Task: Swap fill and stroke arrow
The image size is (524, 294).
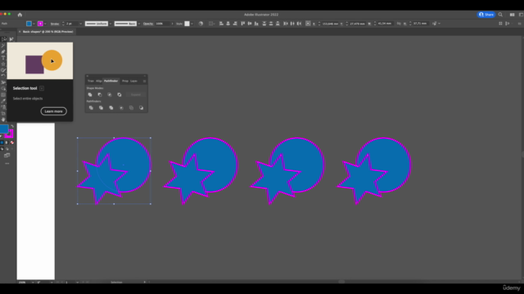Action: click(12, 127)
